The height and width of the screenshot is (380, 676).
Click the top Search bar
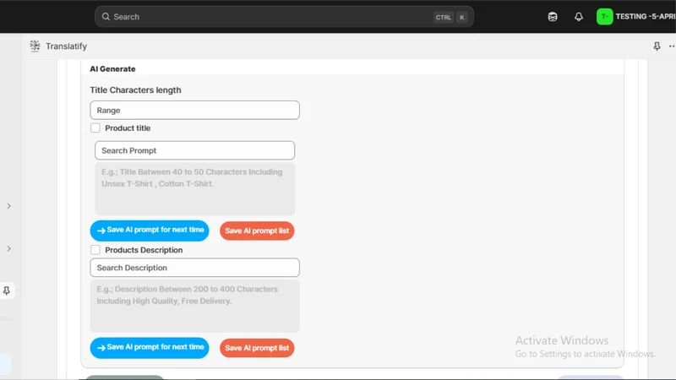(284, 17)
